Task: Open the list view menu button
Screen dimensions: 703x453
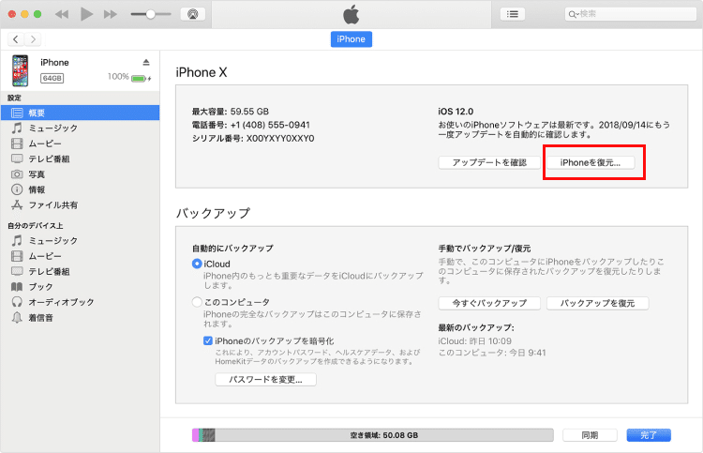Action: pos(513,14)
